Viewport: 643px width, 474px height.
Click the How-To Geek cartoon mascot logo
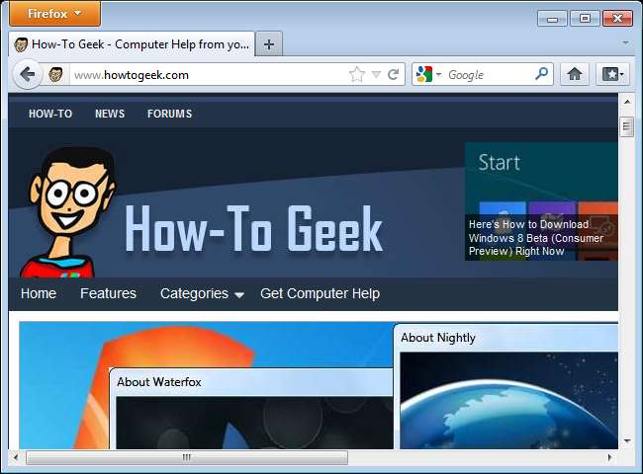(69, 212)
